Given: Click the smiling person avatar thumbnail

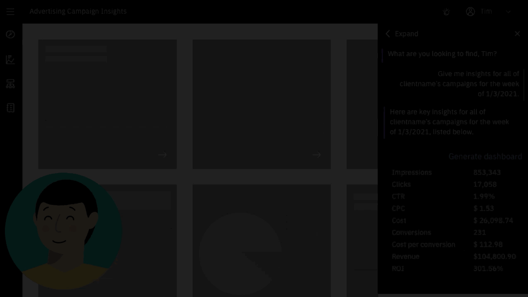Looking at the screenshot, I should 64,231.
